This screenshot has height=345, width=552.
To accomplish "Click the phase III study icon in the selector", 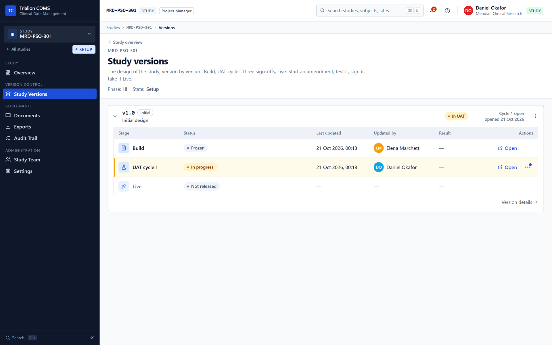I will click(x=12, y=34).
